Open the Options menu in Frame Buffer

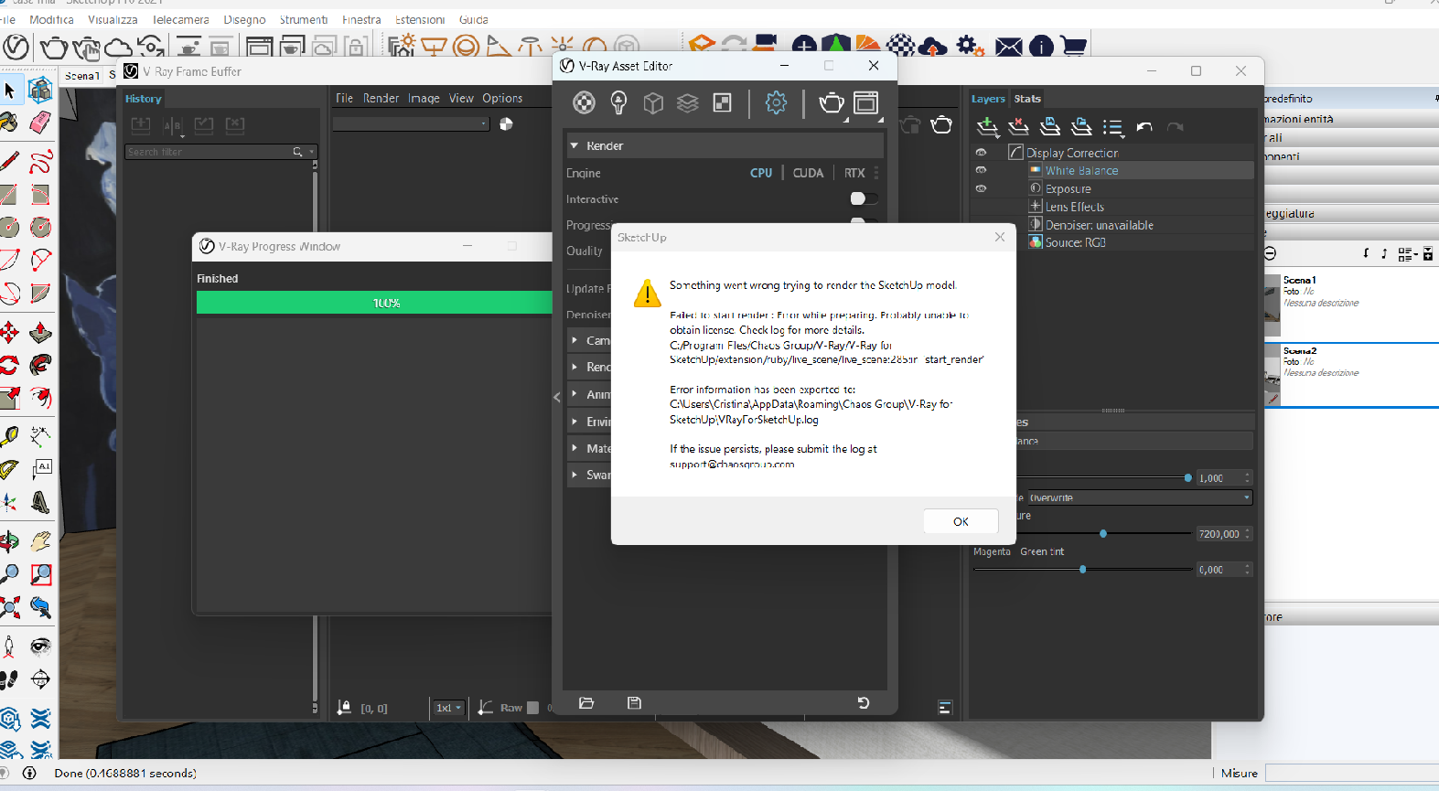(x=502, y=98)
